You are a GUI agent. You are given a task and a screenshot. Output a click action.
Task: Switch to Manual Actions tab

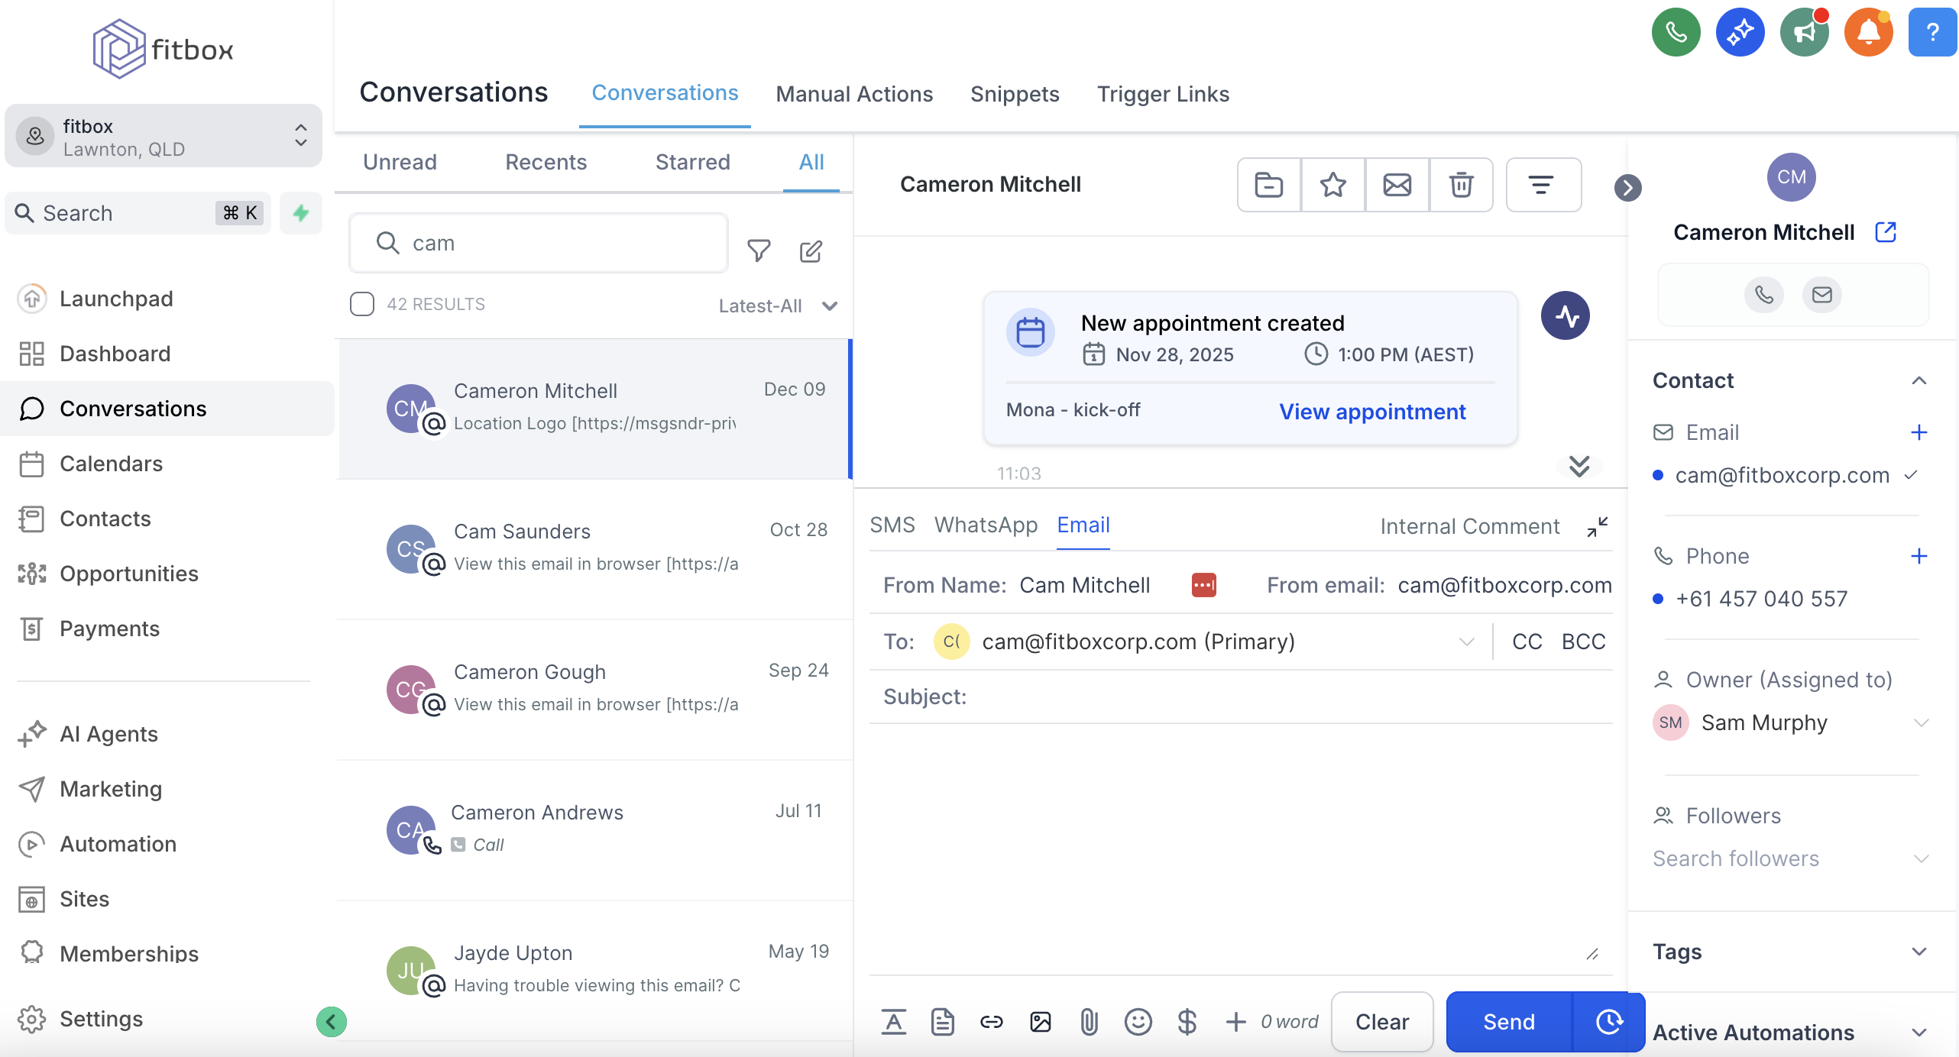(853, 94)
